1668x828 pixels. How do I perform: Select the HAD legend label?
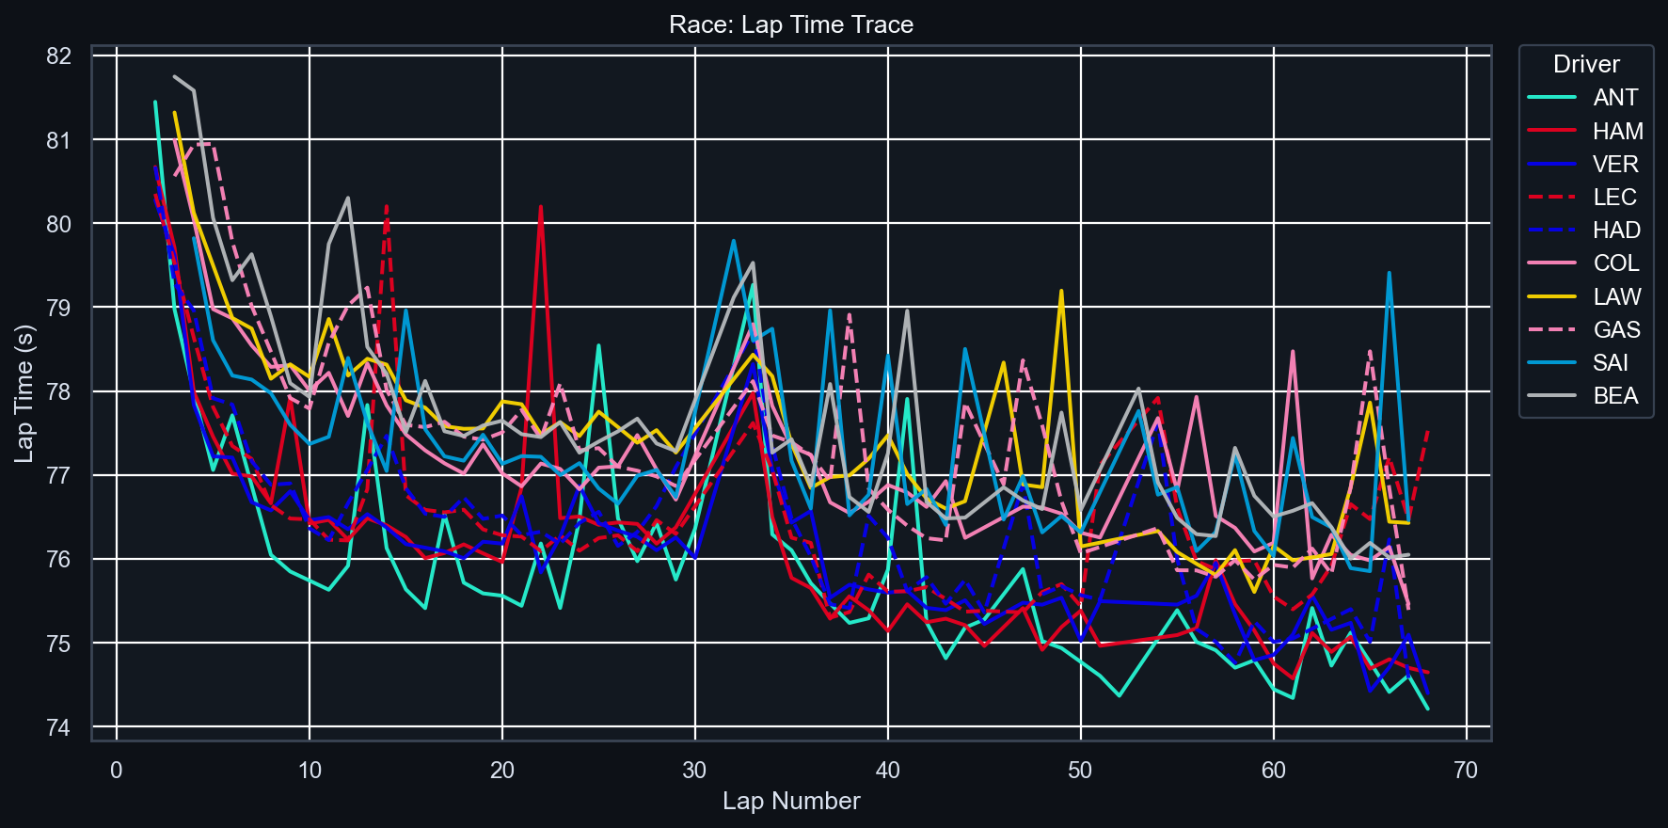[x=1616, y=230]
